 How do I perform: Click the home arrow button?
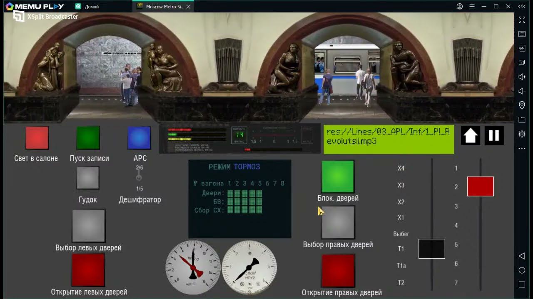pos(471,135)
